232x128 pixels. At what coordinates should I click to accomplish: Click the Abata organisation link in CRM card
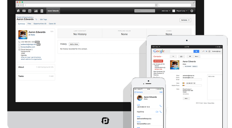click(33, 35)
